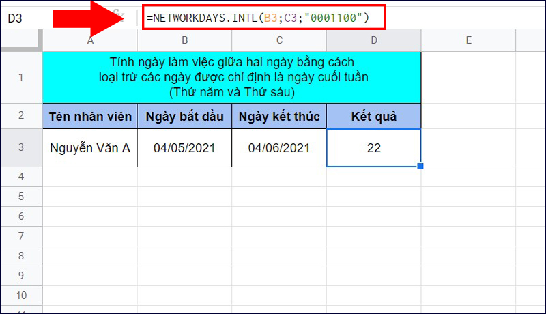546x314 pixels.
Task: Click the 'Ngày bắt đầu' header cell
Action: tap(184, 116)
